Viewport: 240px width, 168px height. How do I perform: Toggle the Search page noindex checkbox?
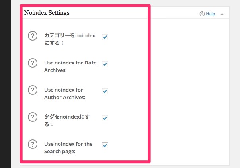[105, 145]
